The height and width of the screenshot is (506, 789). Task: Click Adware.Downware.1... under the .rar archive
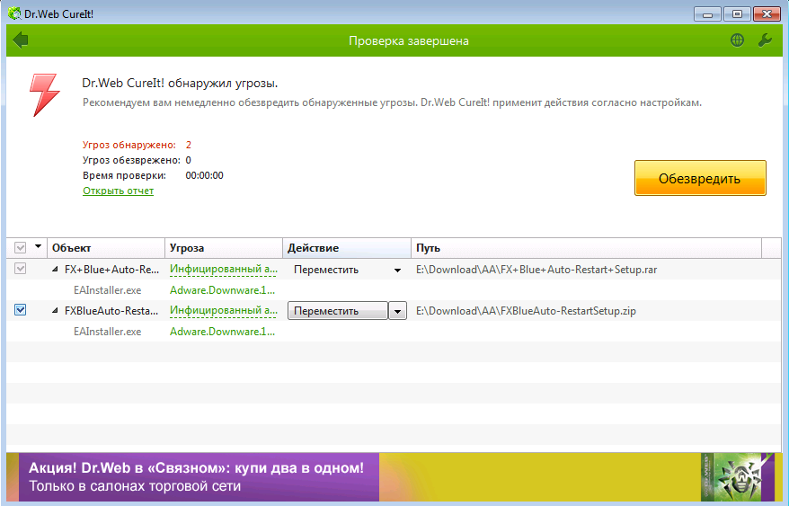(x=222, y=290)
